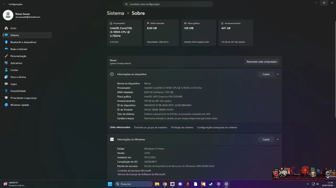336x188 pixels.
Task: Go to Windows Update label
Action: pos(20,105)
